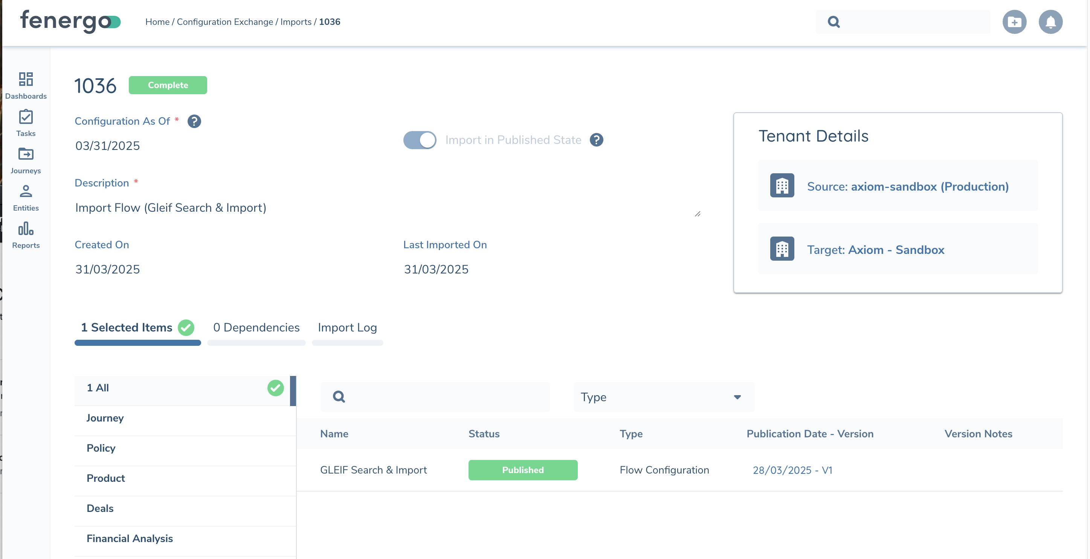This screenshot has height=559, width=1090.
Task: Disable the Import in Published State toggle
Action: click(419, 140)
